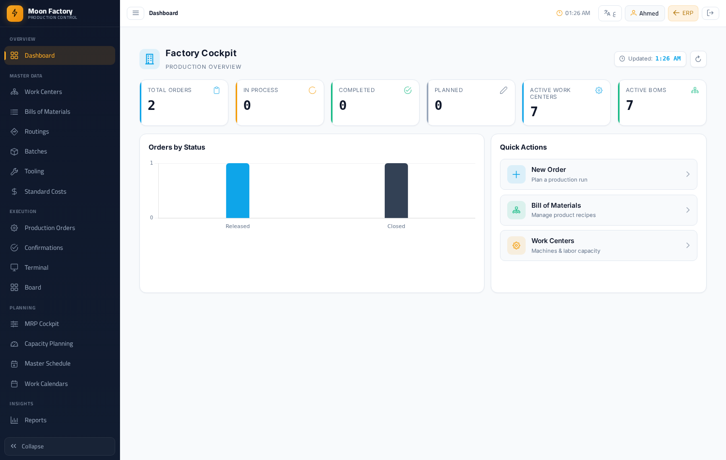Click the refresh icon beside Updated time
The width and height of the screenshot is (726, 460).
tap(698, 59)
